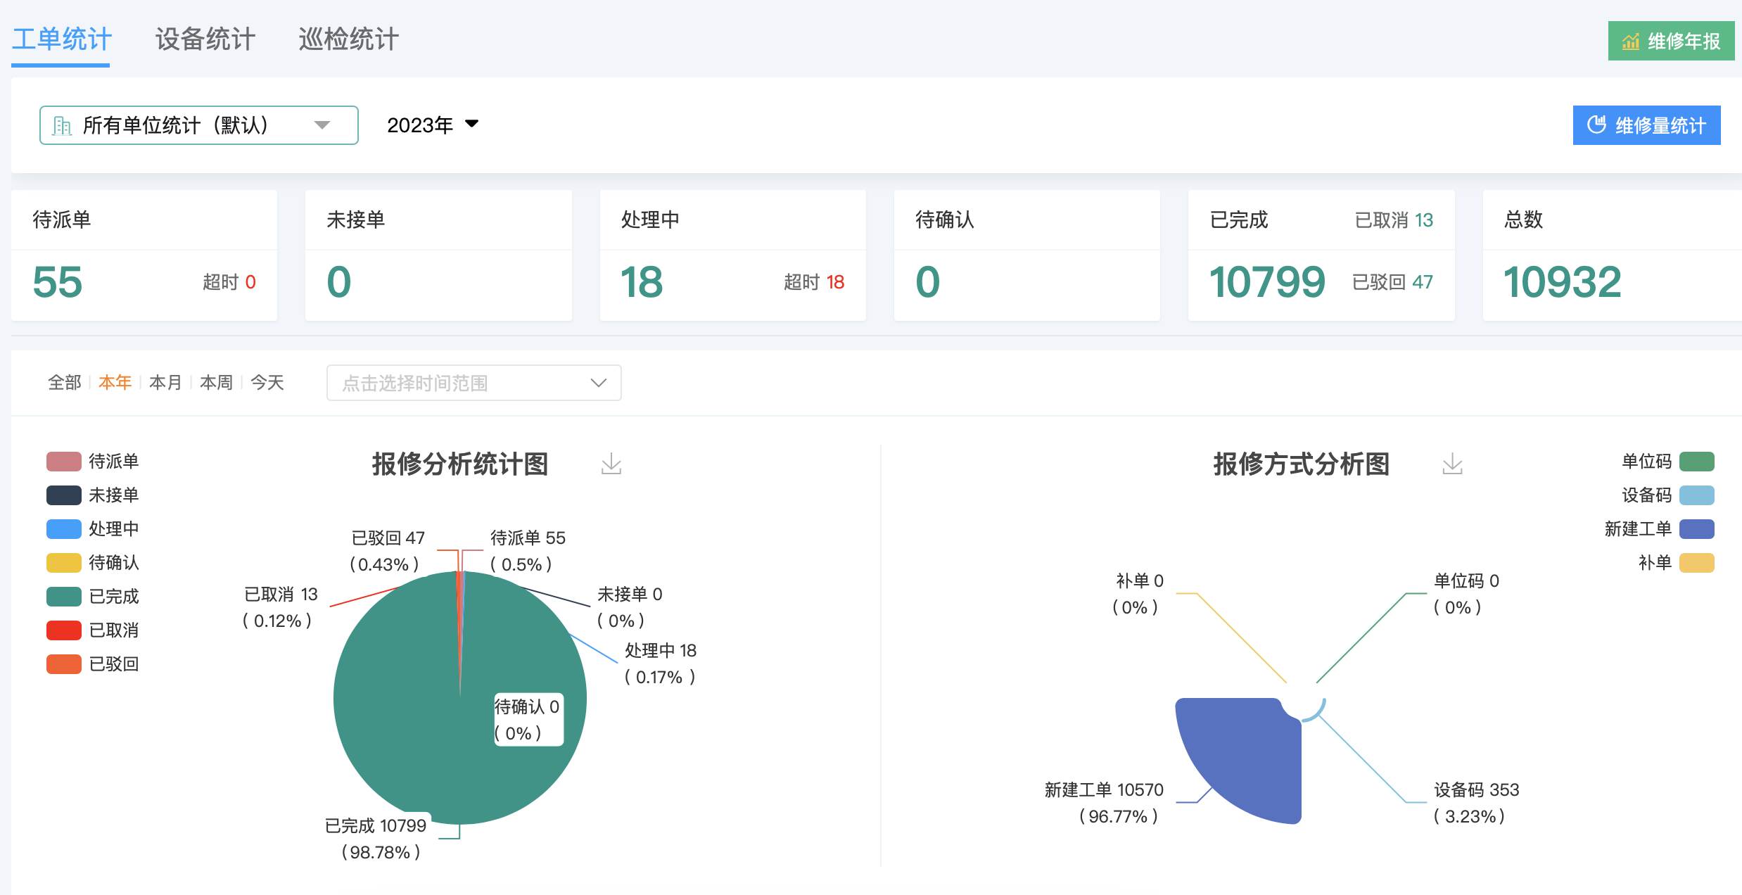Click the 未接单 0 chart label

click(x=629, y=607)
